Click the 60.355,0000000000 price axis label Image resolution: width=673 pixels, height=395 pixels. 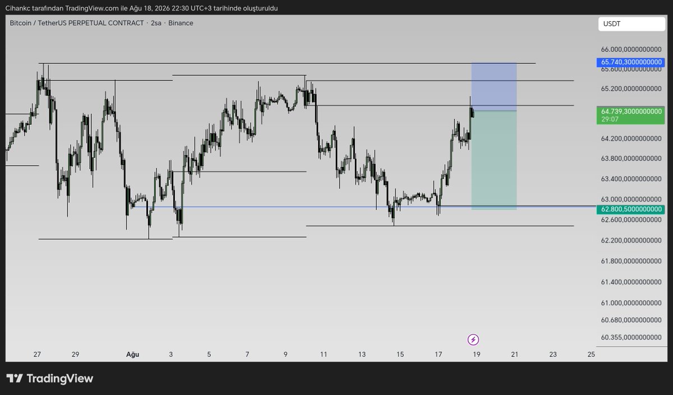pyautogui.click(x=631, y=337)
